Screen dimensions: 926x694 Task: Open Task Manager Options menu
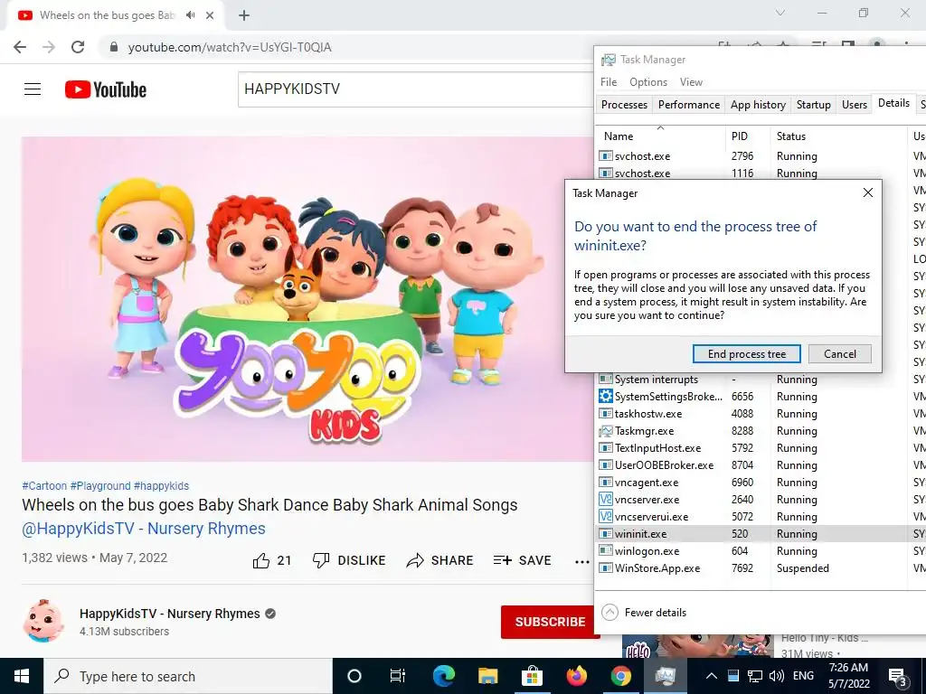647,82
